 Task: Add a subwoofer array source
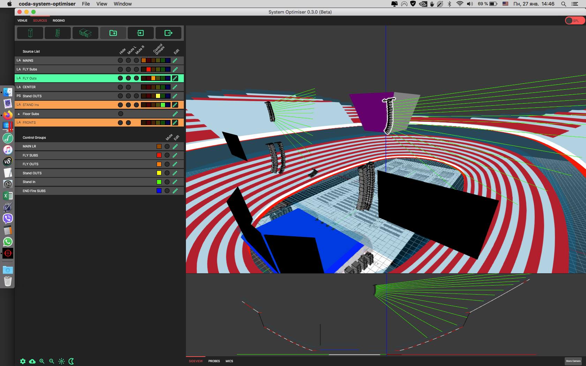[x=85, y=33]
